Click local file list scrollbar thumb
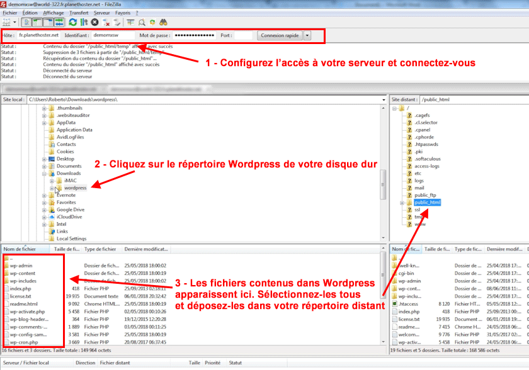Image resolution: width=529 pixels, height=370 pixels. coord(383,274)
